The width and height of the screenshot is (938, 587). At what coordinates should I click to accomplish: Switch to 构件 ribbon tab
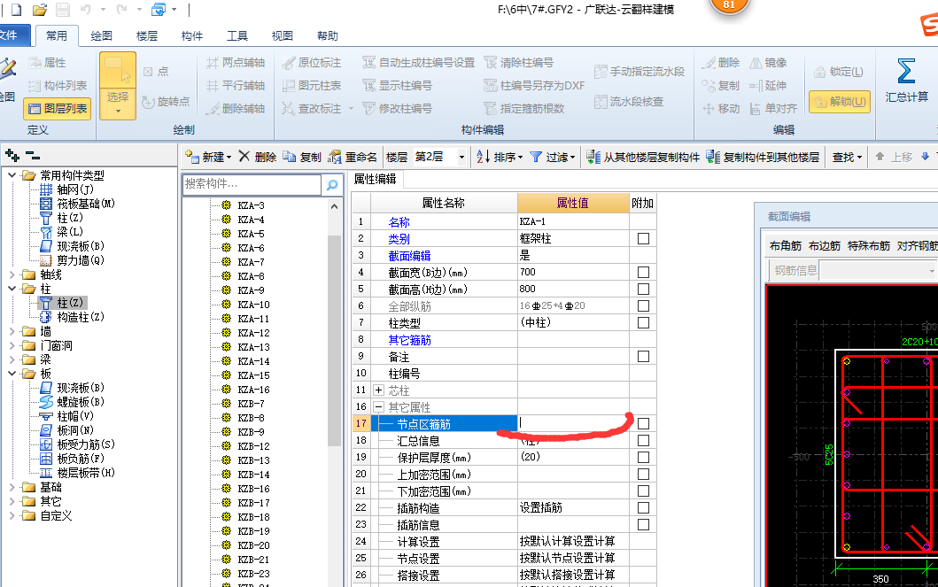pyautogui.click(x=192, y=36)
